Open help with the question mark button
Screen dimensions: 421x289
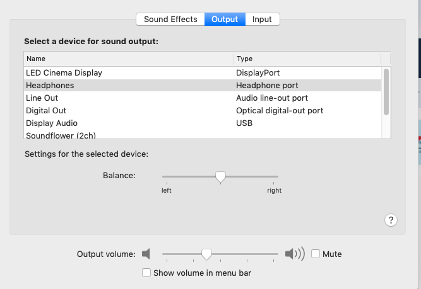(x=391, y=220)
